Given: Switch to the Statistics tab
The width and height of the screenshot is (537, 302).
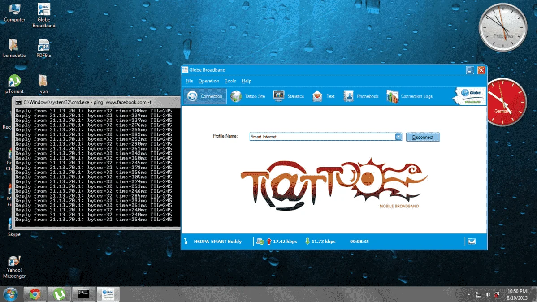Looking at the screenshot, I should click(289, 96).
